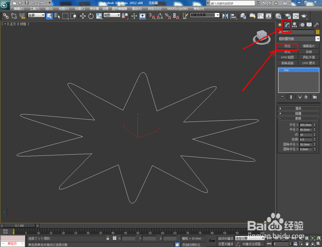This screenshot has width=322, height=247.
Task: Click the 涡轮平滑 modifier button
Action: [309, 57]
